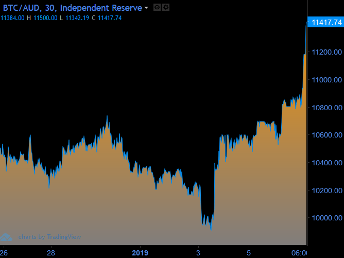Image resolution: width=344 pixels, height=258 pixels.
Task: Click the high value 11500.00
Action: pyautogui.click(x=45, y=18)
